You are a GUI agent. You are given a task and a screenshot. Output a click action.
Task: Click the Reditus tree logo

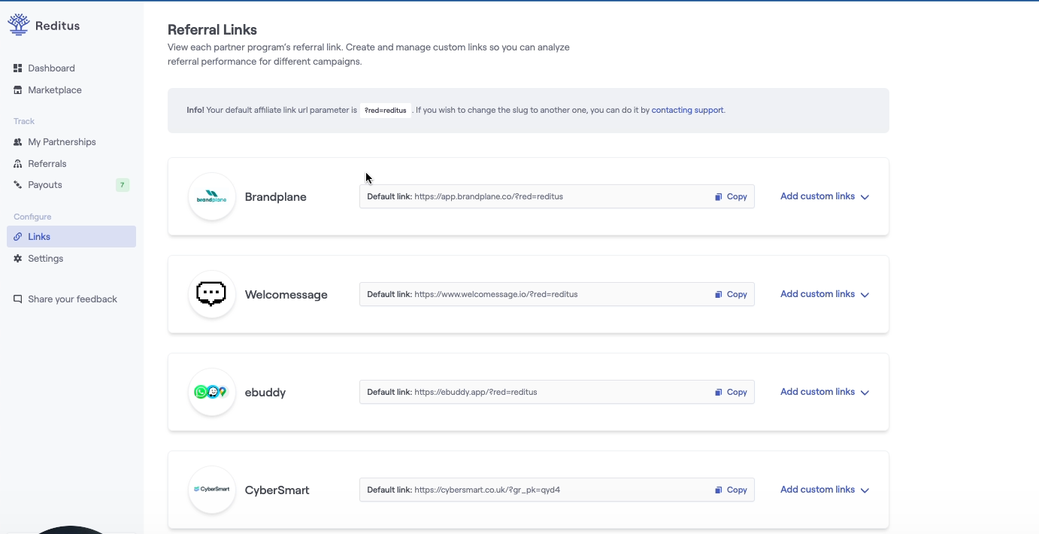tap(17, 23)
